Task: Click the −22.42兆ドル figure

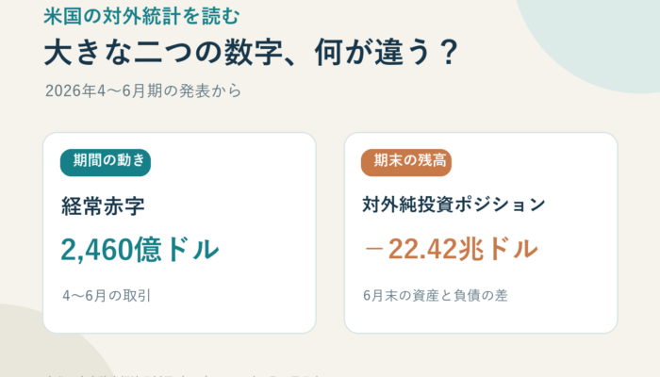Action: (x=452, y=249)
